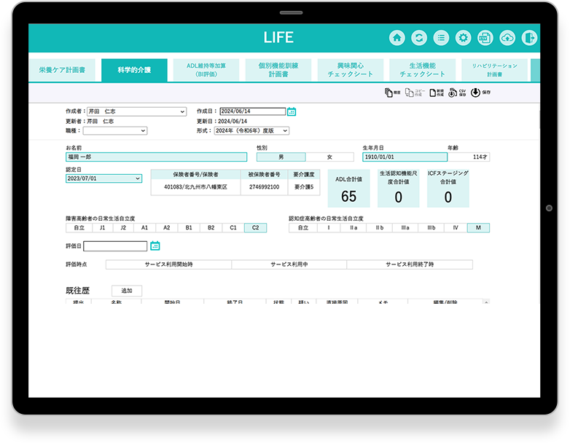Click the 評価日 input field
Image resolution: width=570 pixels, height=443 pixels.
(115, 246)
